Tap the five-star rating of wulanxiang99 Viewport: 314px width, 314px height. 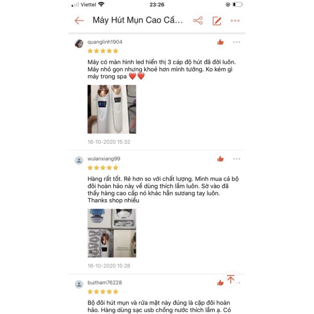pyautogui.click(x=103, y=168)
